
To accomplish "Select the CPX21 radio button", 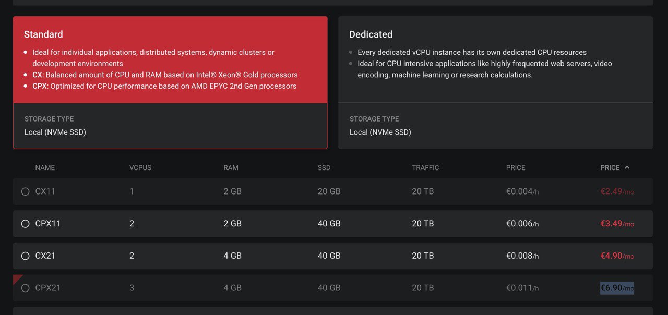I will click(25, 288).
